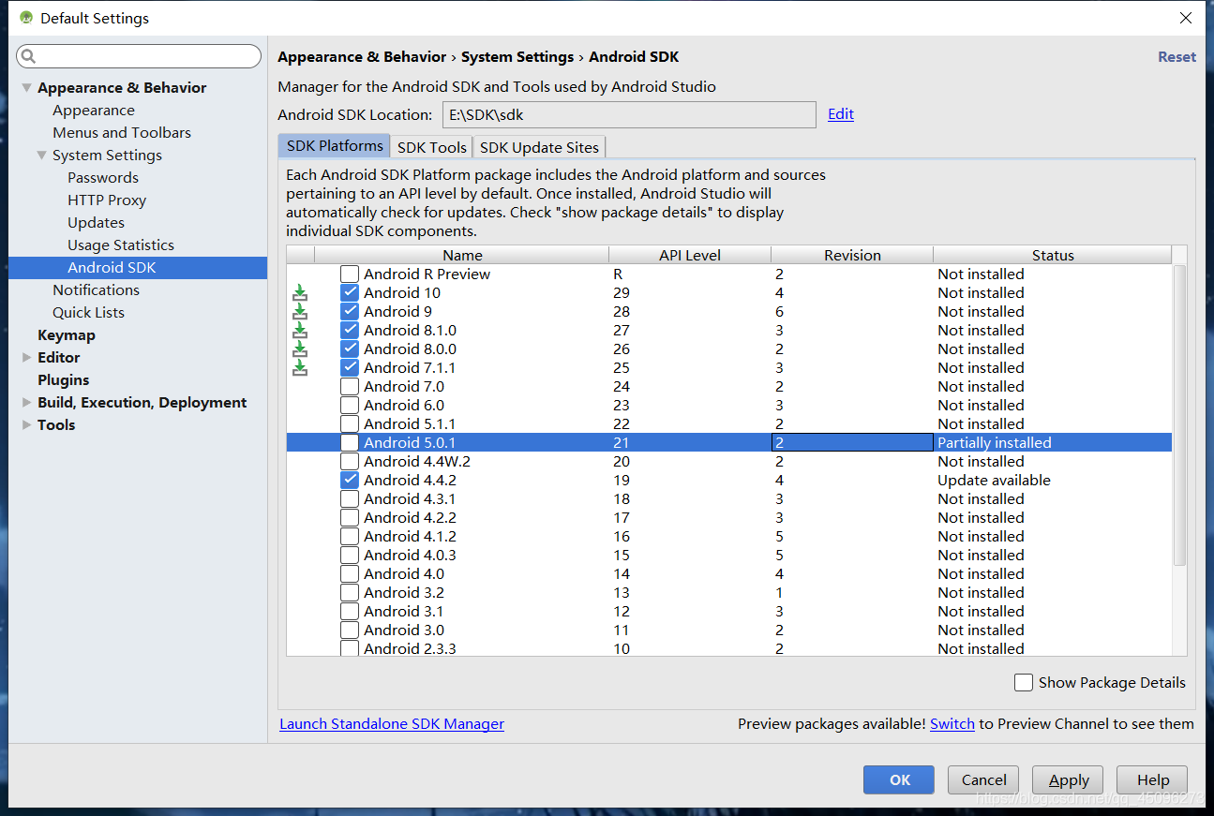Click the magnifier icon in search box
1214x816 pixels.
[x=29, y=56]
